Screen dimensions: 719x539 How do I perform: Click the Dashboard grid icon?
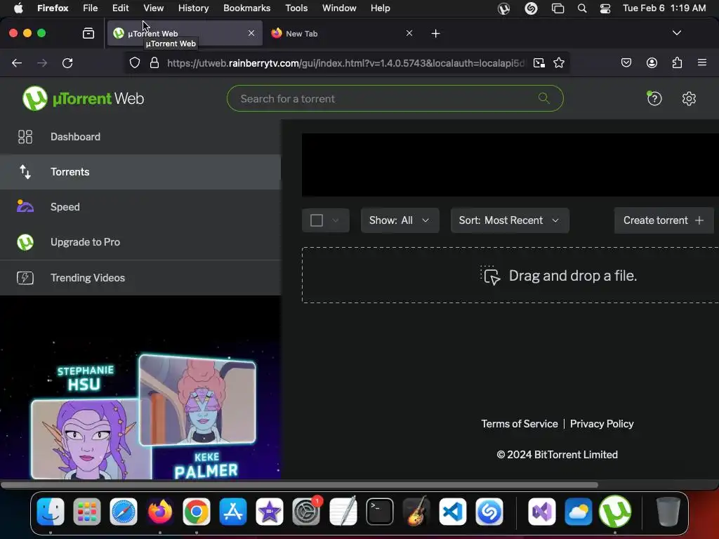click(25, 137)
